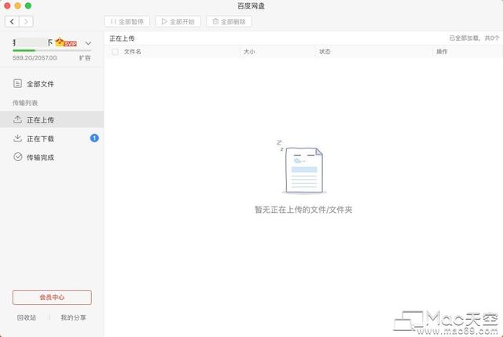Select 正在上传 in the sidebar
The height and width of the screenshot is (337, 503).
coord(52,119)
